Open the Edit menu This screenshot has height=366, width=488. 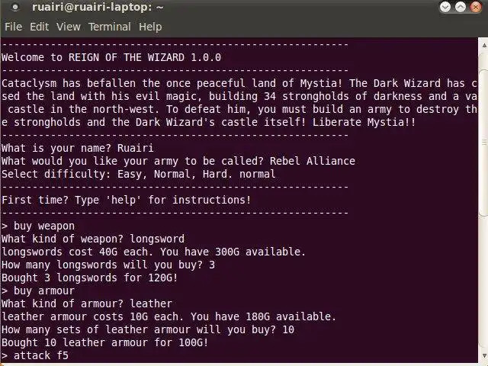tap(39, 26)
